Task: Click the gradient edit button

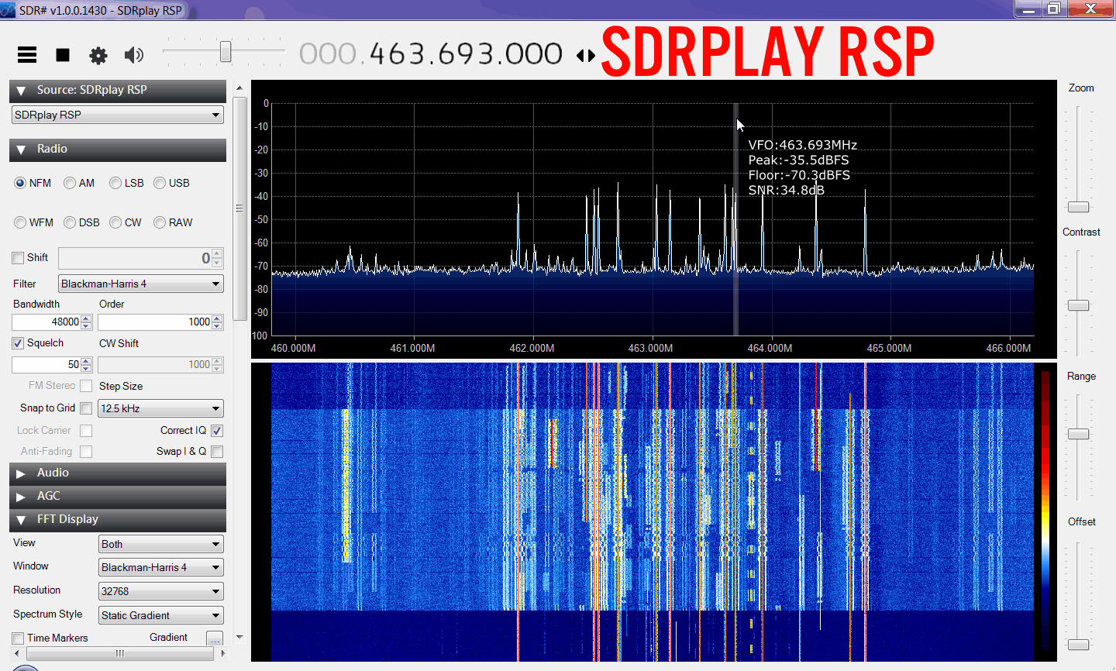Action: pos(215,638)
